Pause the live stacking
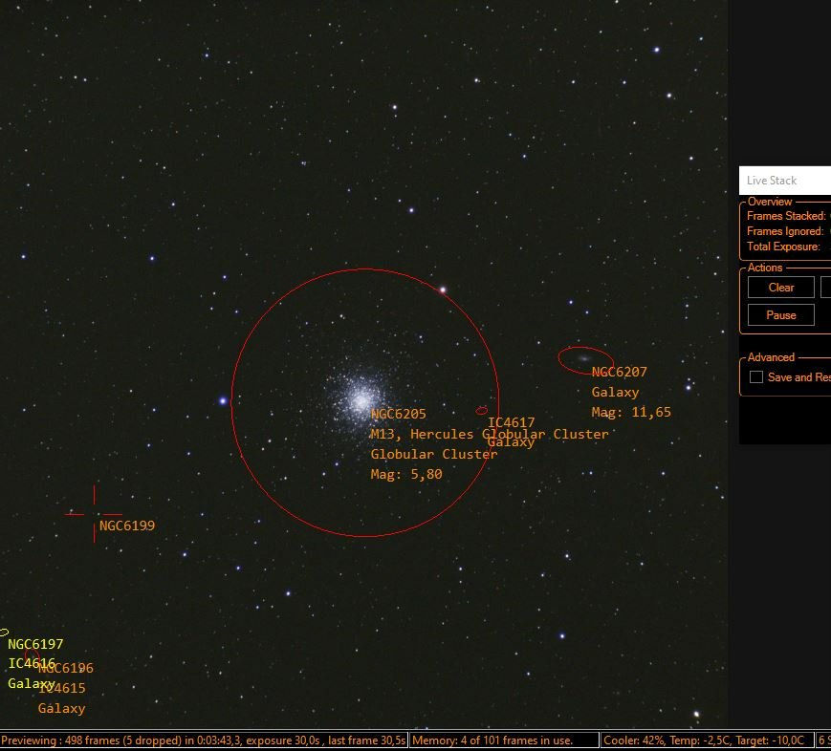This screenshot has width=831, height=751. [x=781, y=315]
